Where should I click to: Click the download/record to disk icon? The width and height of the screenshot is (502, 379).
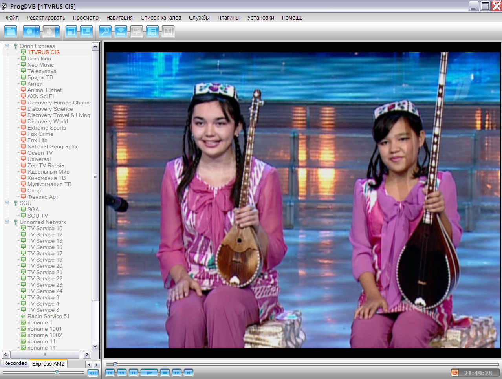pos(121,31)
